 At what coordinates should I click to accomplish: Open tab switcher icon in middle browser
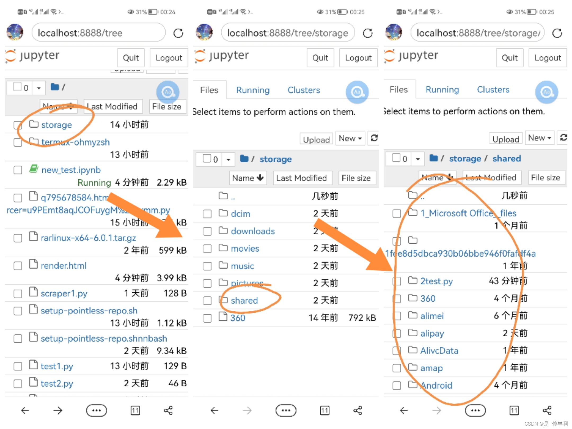(325, 411)
